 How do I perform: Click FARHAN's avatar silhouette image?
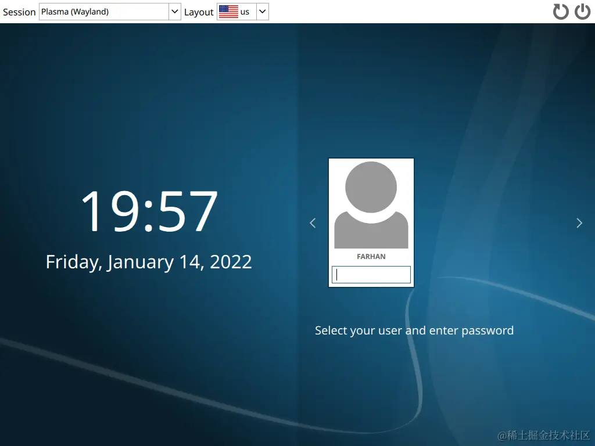click(x=371, y=203)
